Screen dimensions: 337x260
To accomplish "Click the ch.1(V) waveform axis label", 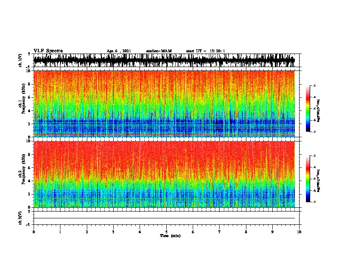I will tap(20, 60).
